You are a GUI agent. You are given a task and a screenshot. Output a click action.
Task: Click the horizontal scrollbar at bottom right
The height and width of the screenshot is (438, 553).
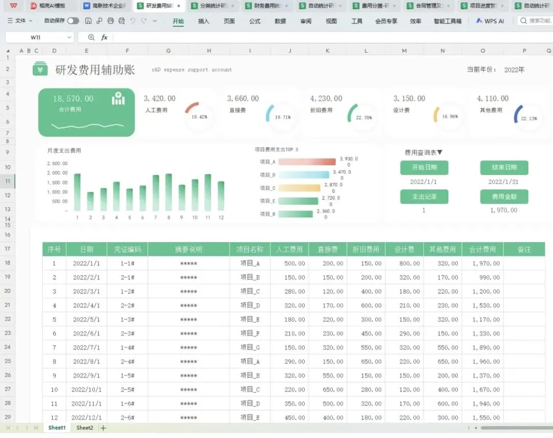[x=516, y=428]
